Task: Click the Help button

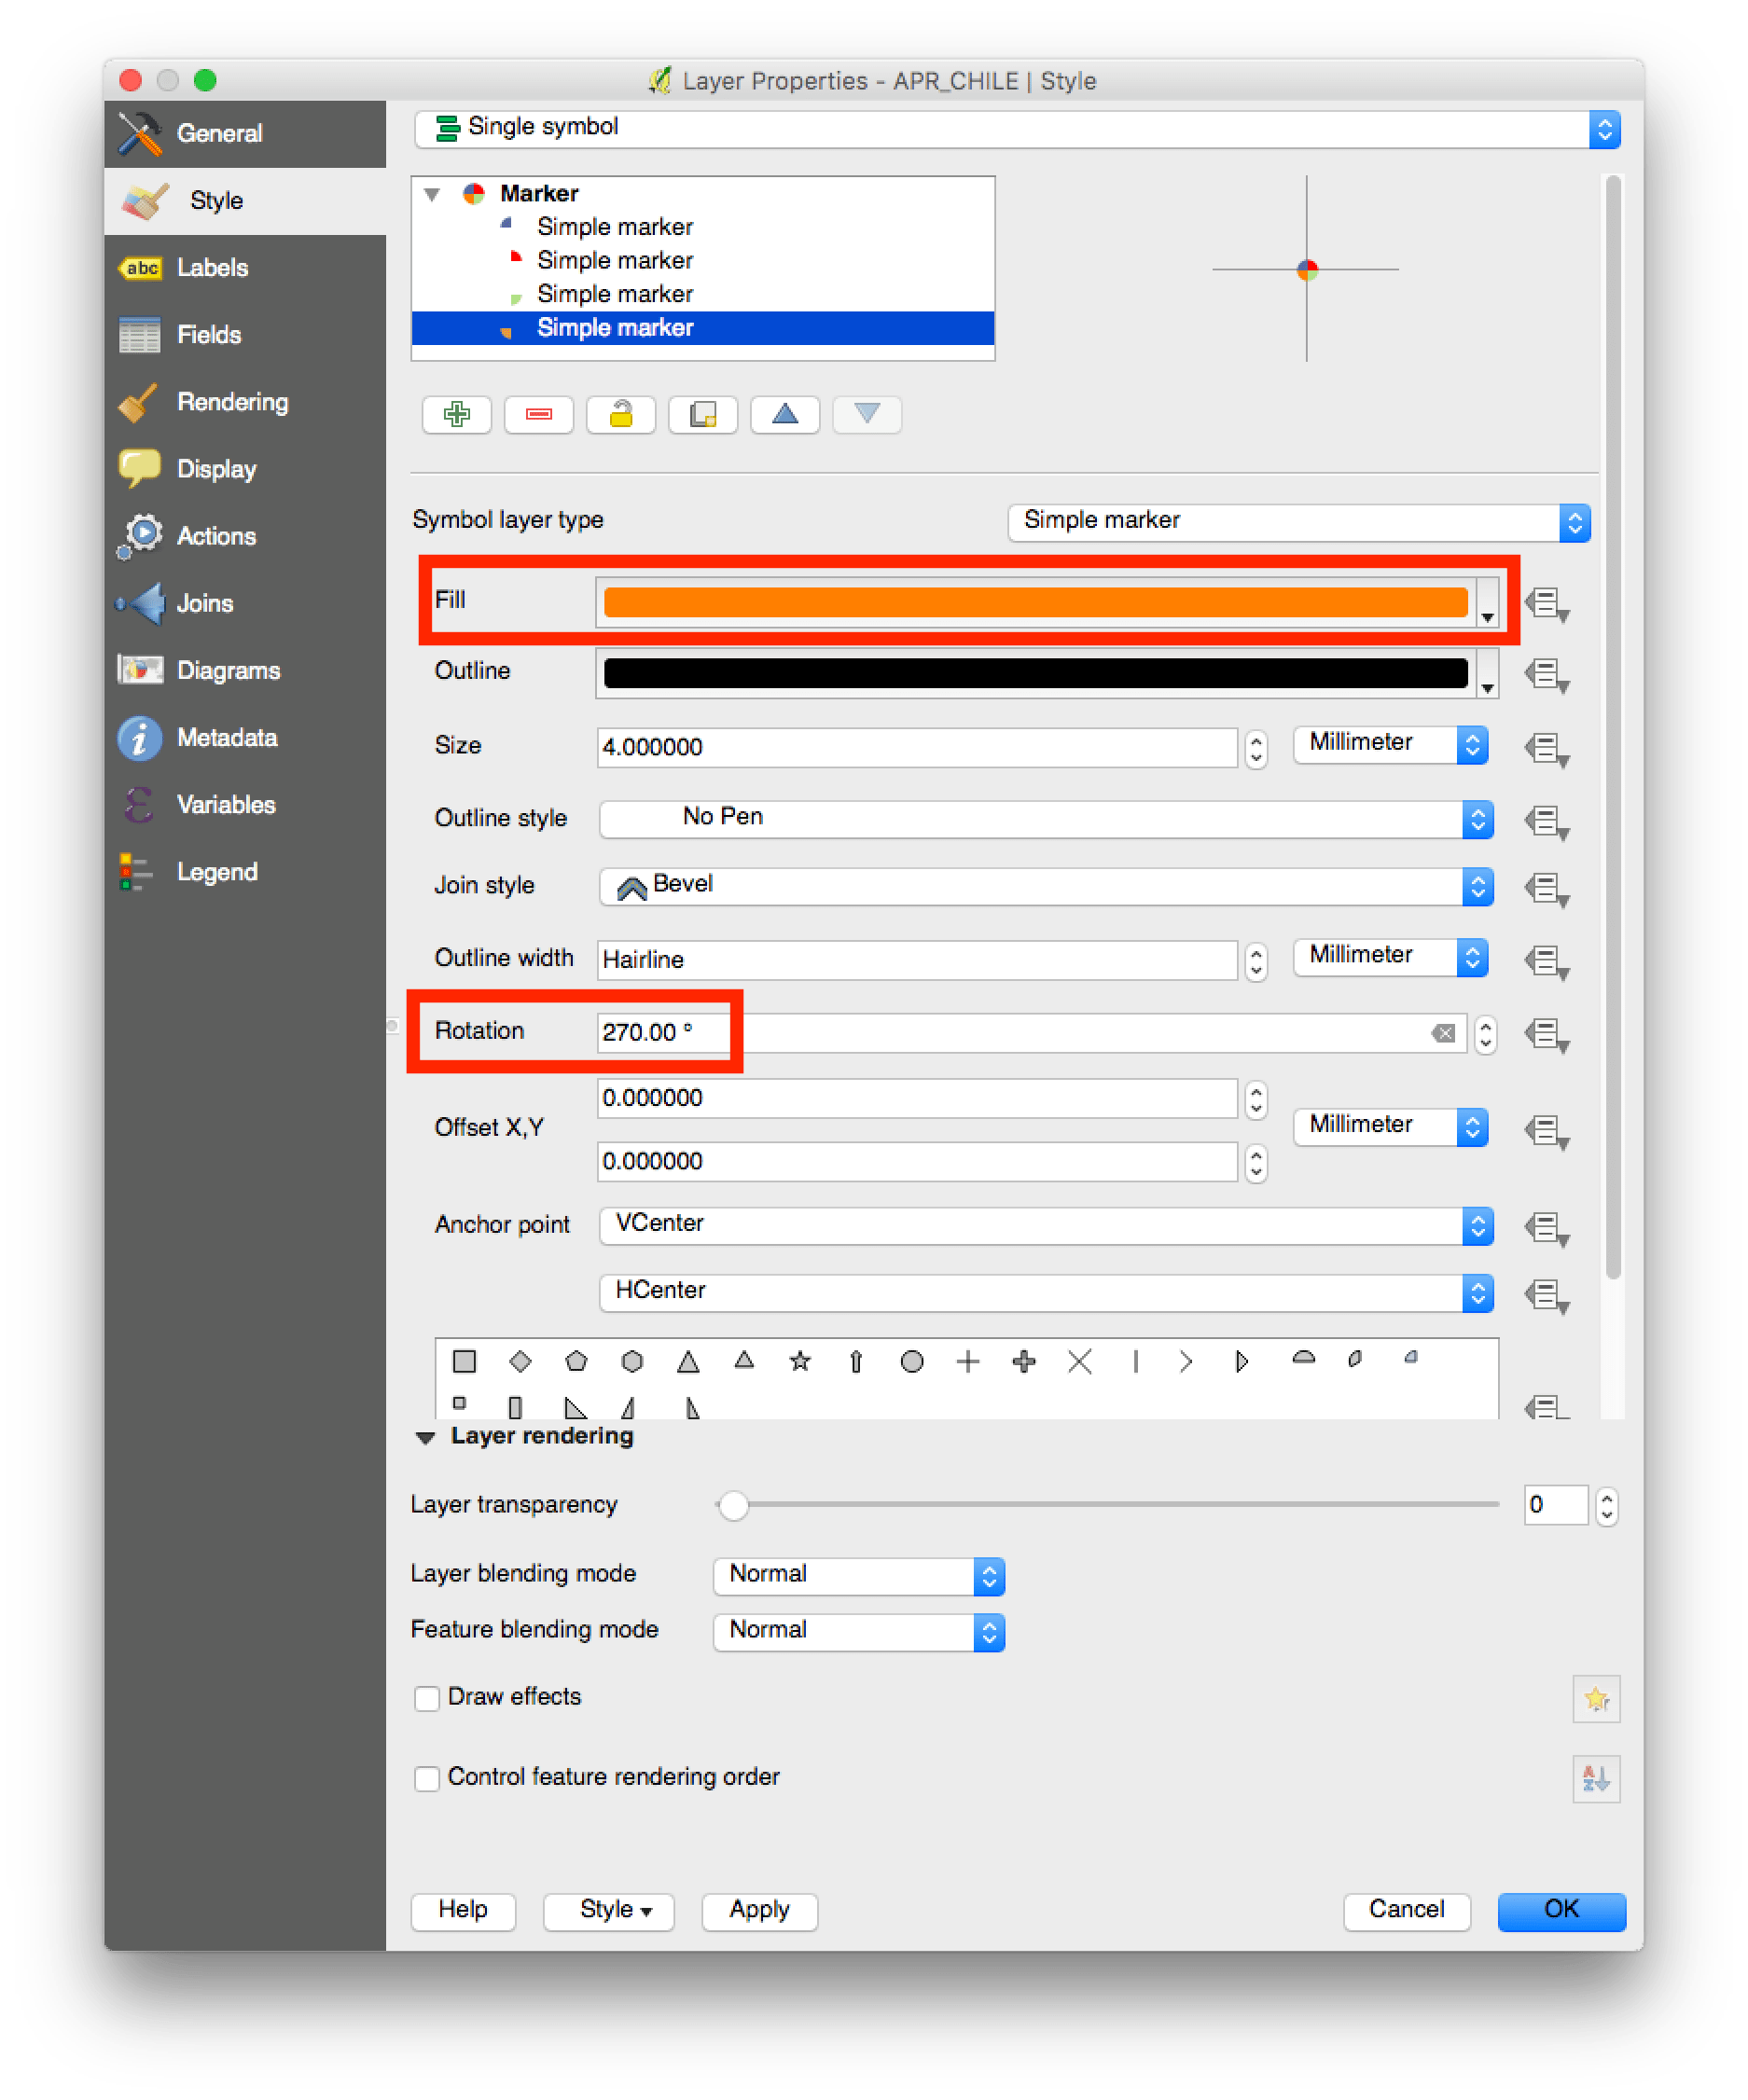Action: [x=463, y=1910]
